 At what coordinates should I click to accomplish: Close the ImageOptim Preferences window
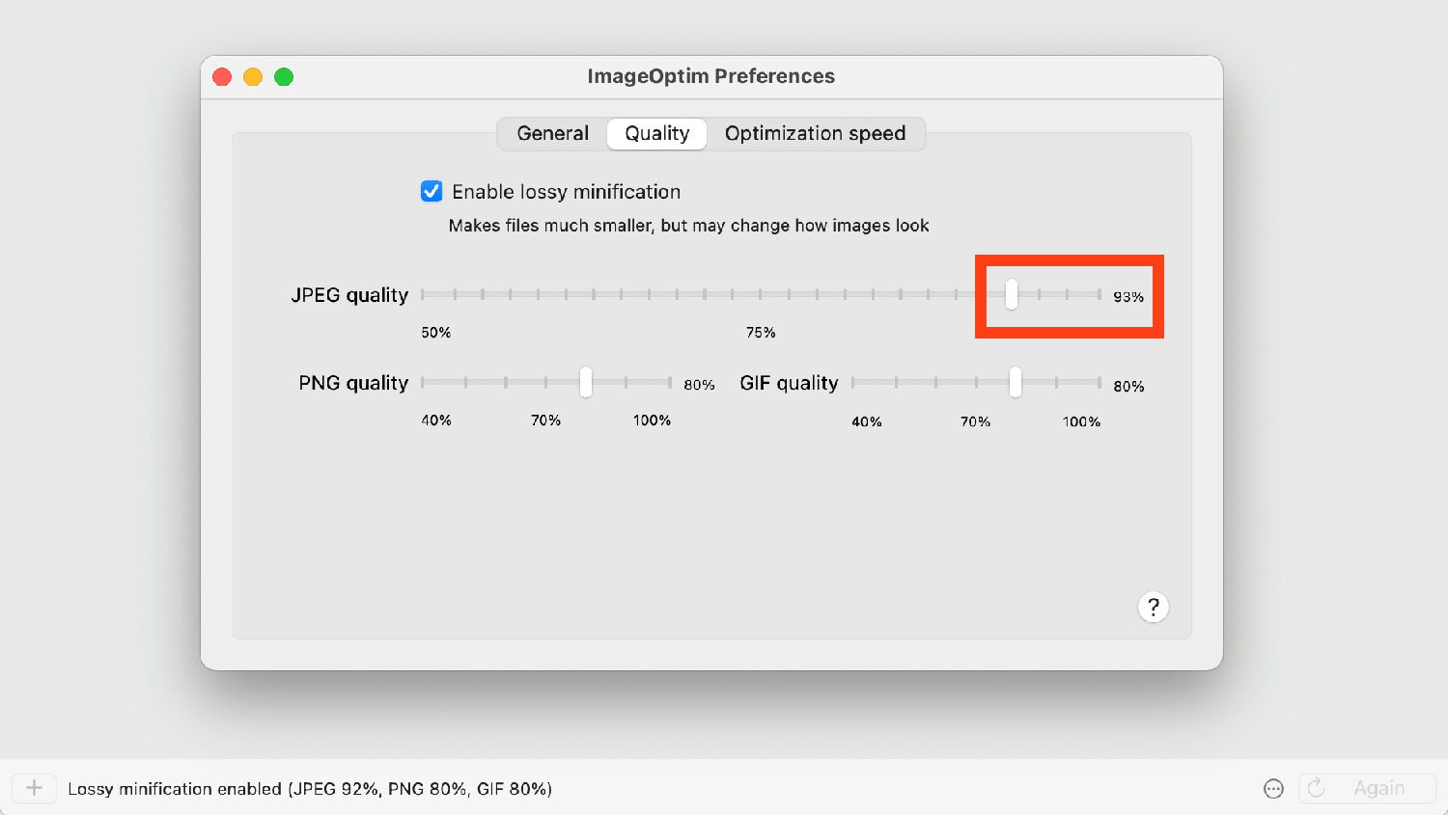coord(222,77)
